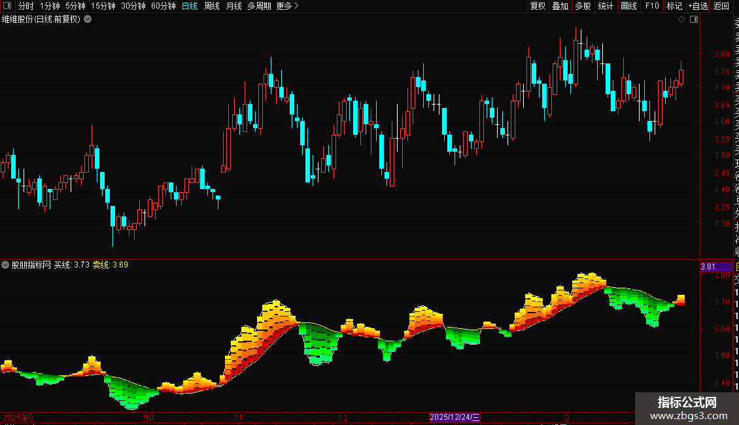Select the 30分钟 period

pyautogui.click(x=133, y=6)
